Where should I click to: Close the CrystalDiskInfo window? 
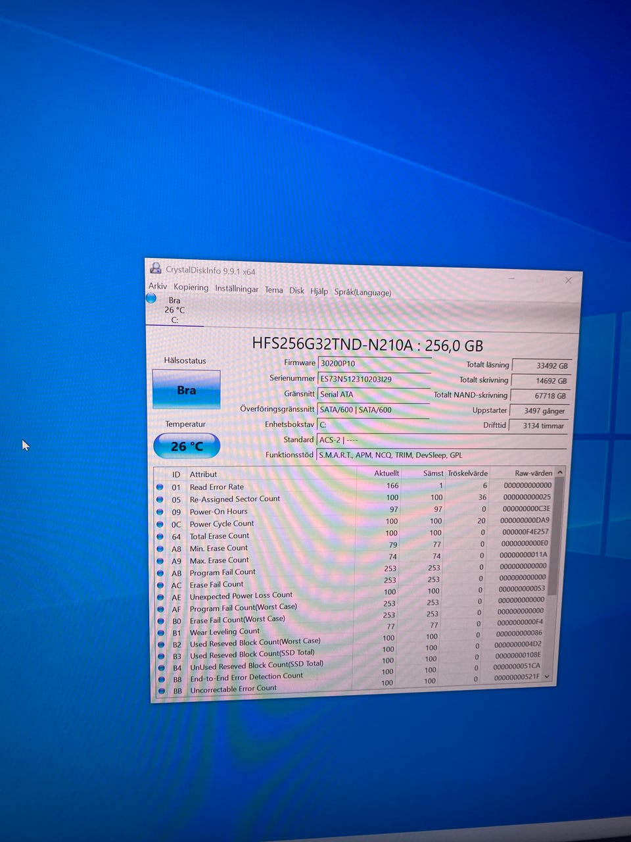click(x=569, y=280)
